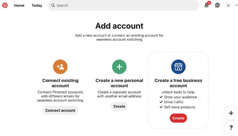Screen dimensions: 238x136
Task: Open the question mark help button
Action: coord(231,128)
